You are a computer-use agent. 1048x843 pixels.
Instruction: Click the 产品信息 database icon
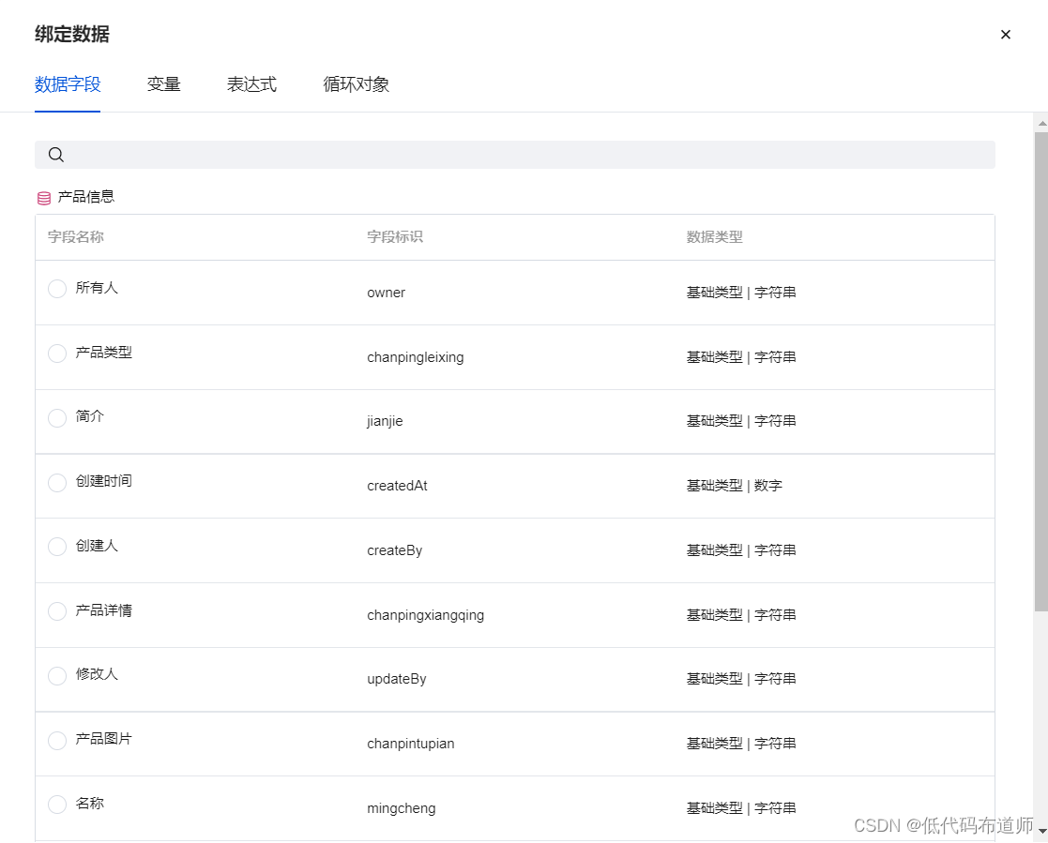pos(44,198)
